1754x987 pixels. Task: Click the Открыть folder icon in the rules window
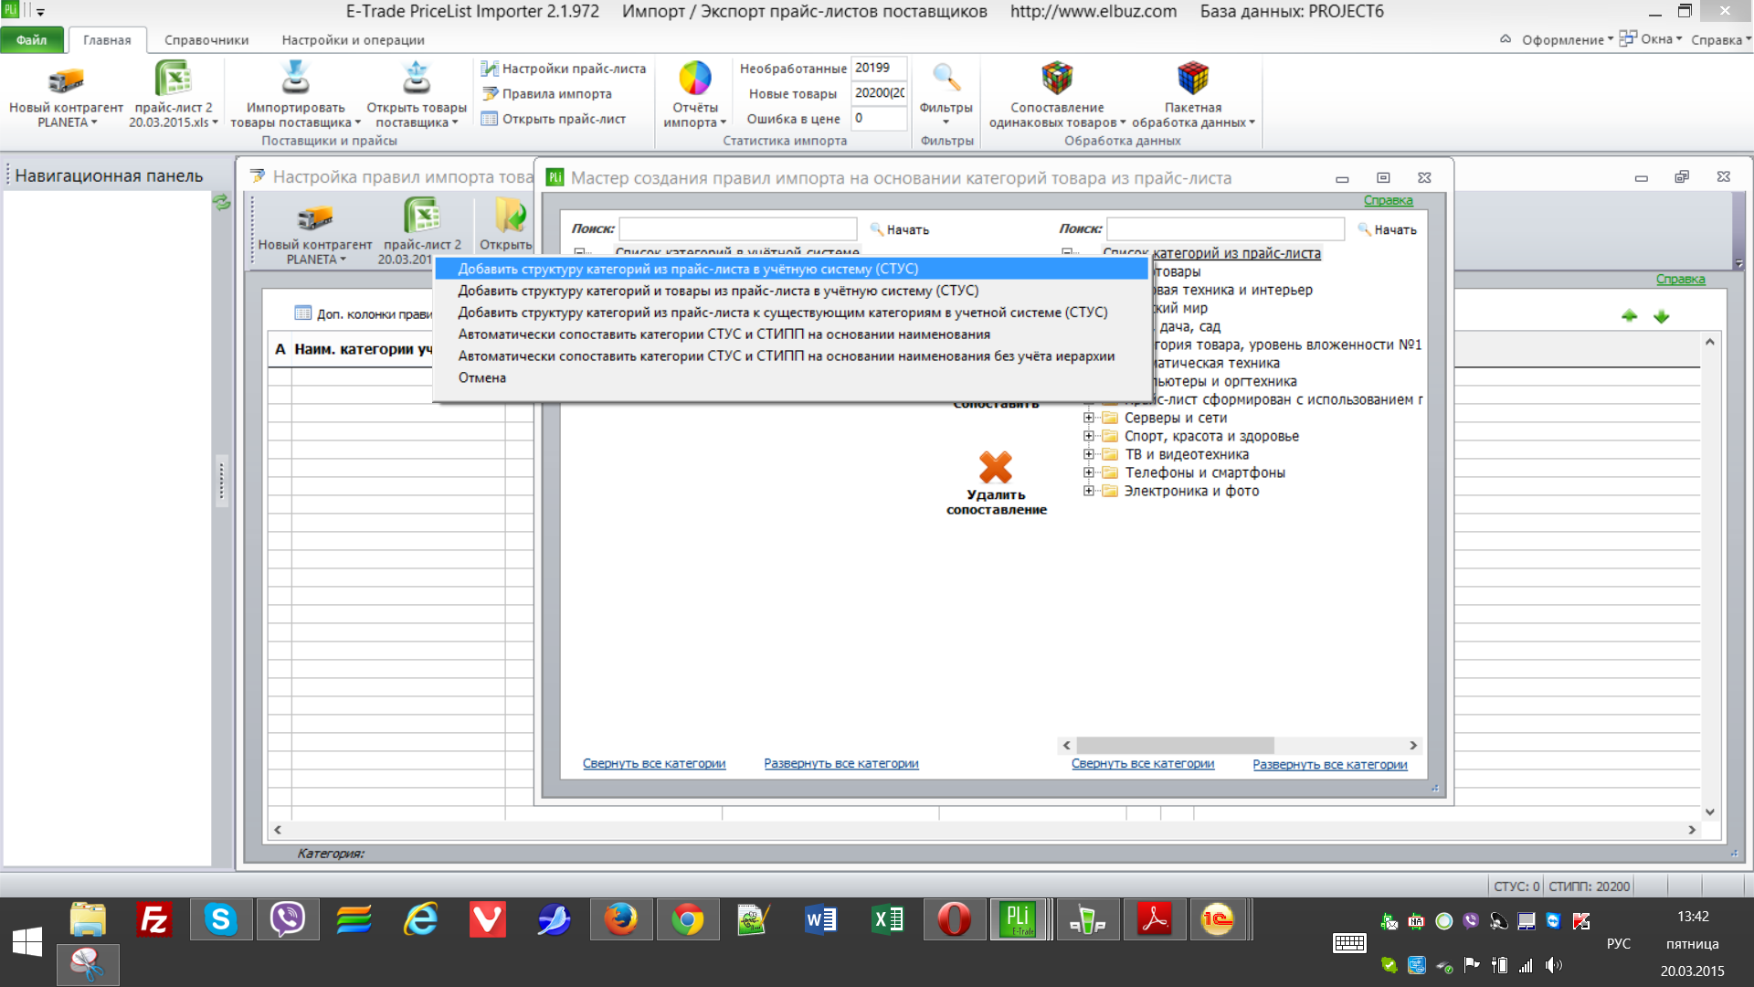pos(510,217)
